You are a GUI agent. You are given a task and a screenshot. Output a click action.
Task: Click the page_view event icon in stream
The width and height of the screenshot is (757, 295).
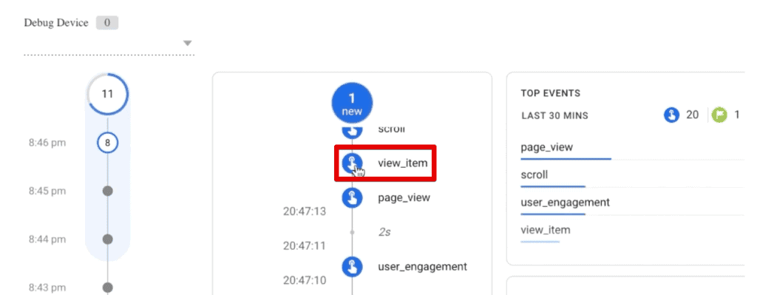coord(352,197)
